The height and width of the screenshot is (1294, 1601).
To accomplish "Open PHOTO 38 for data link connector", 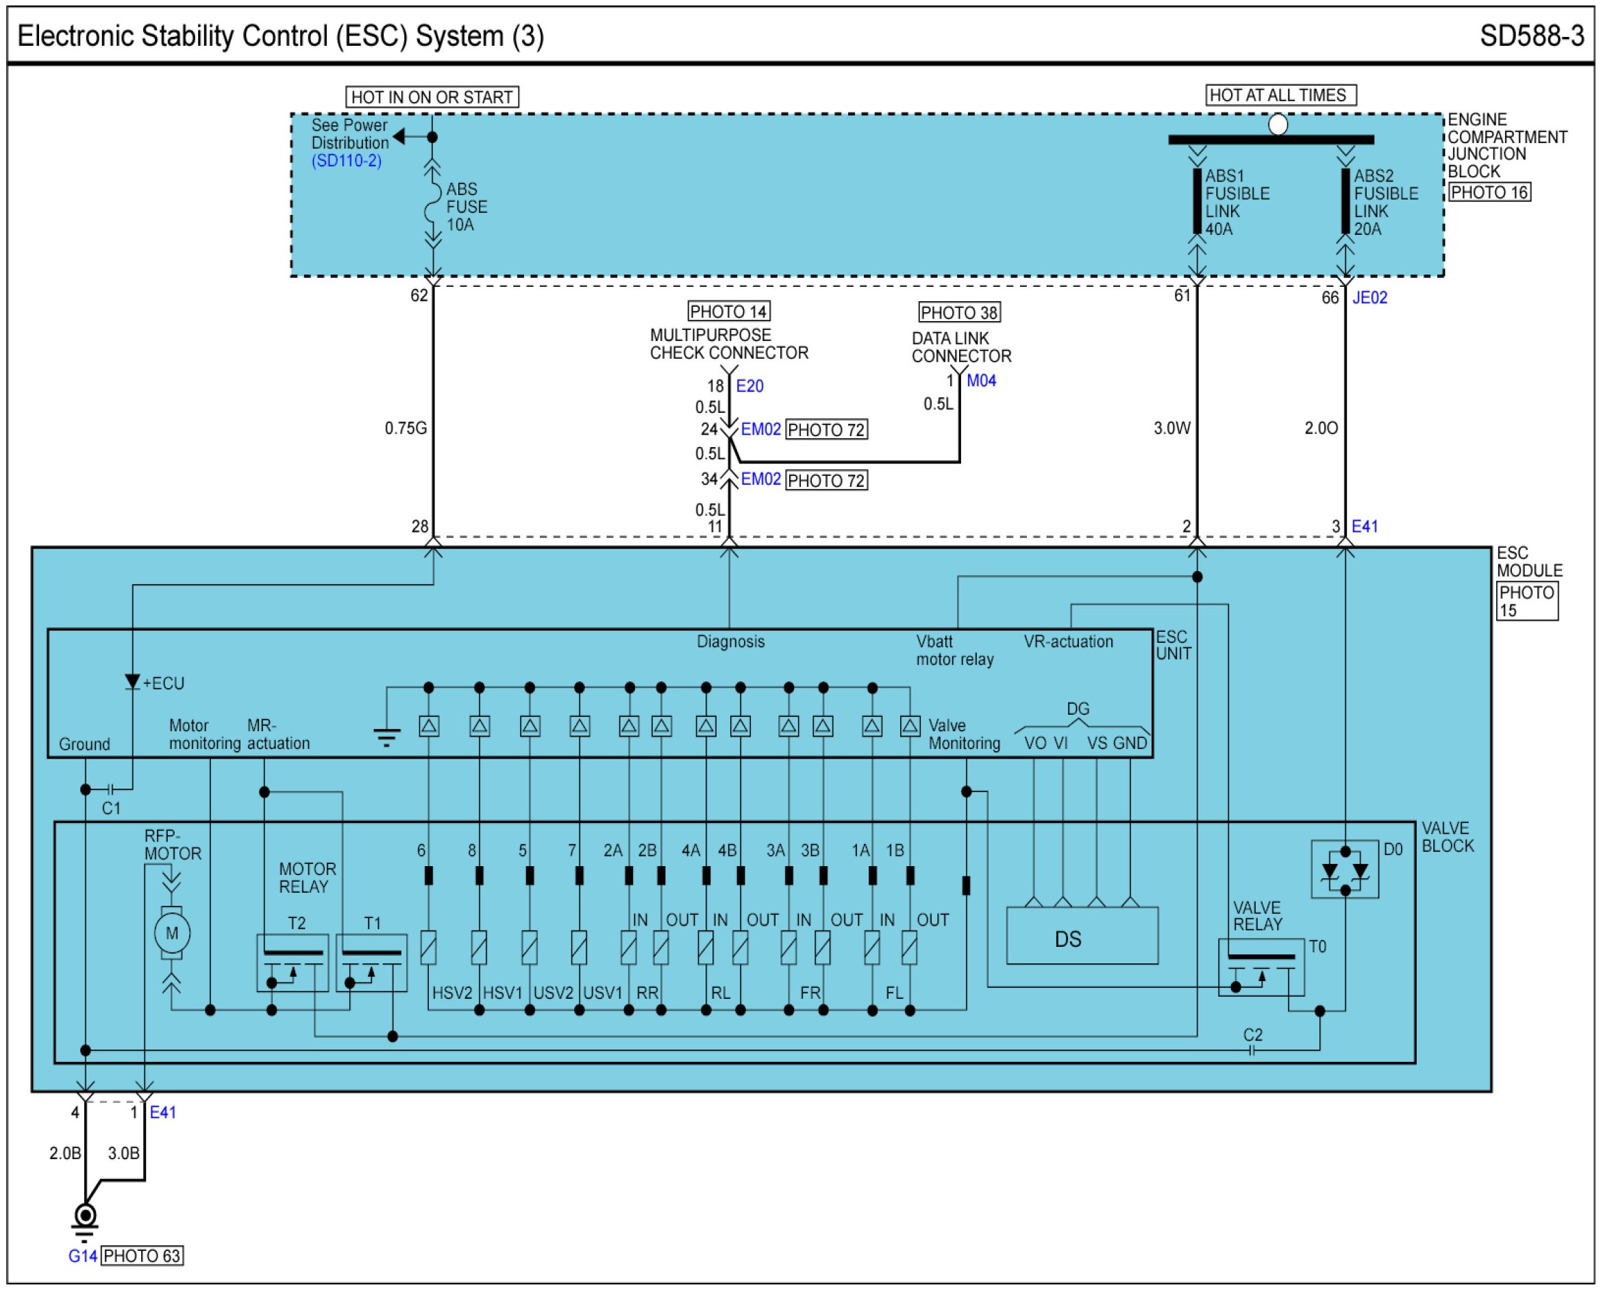I will (958, 312).
